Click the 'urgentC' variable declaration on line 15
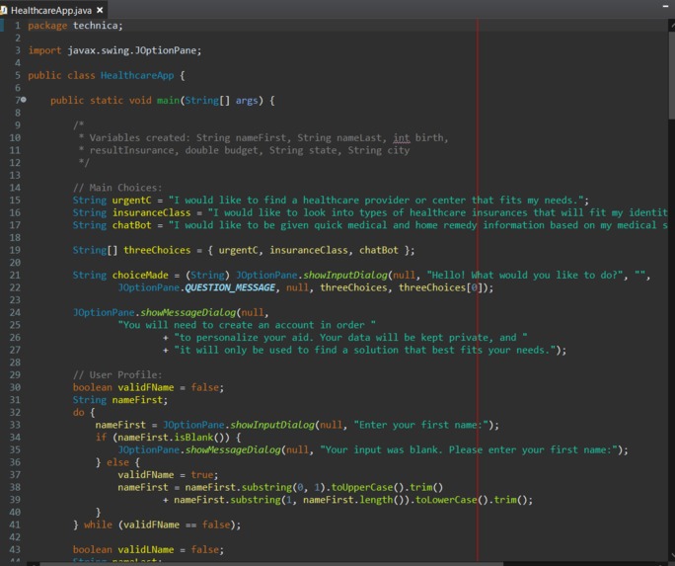Screen dimensions: 675x566 (131, 201)
